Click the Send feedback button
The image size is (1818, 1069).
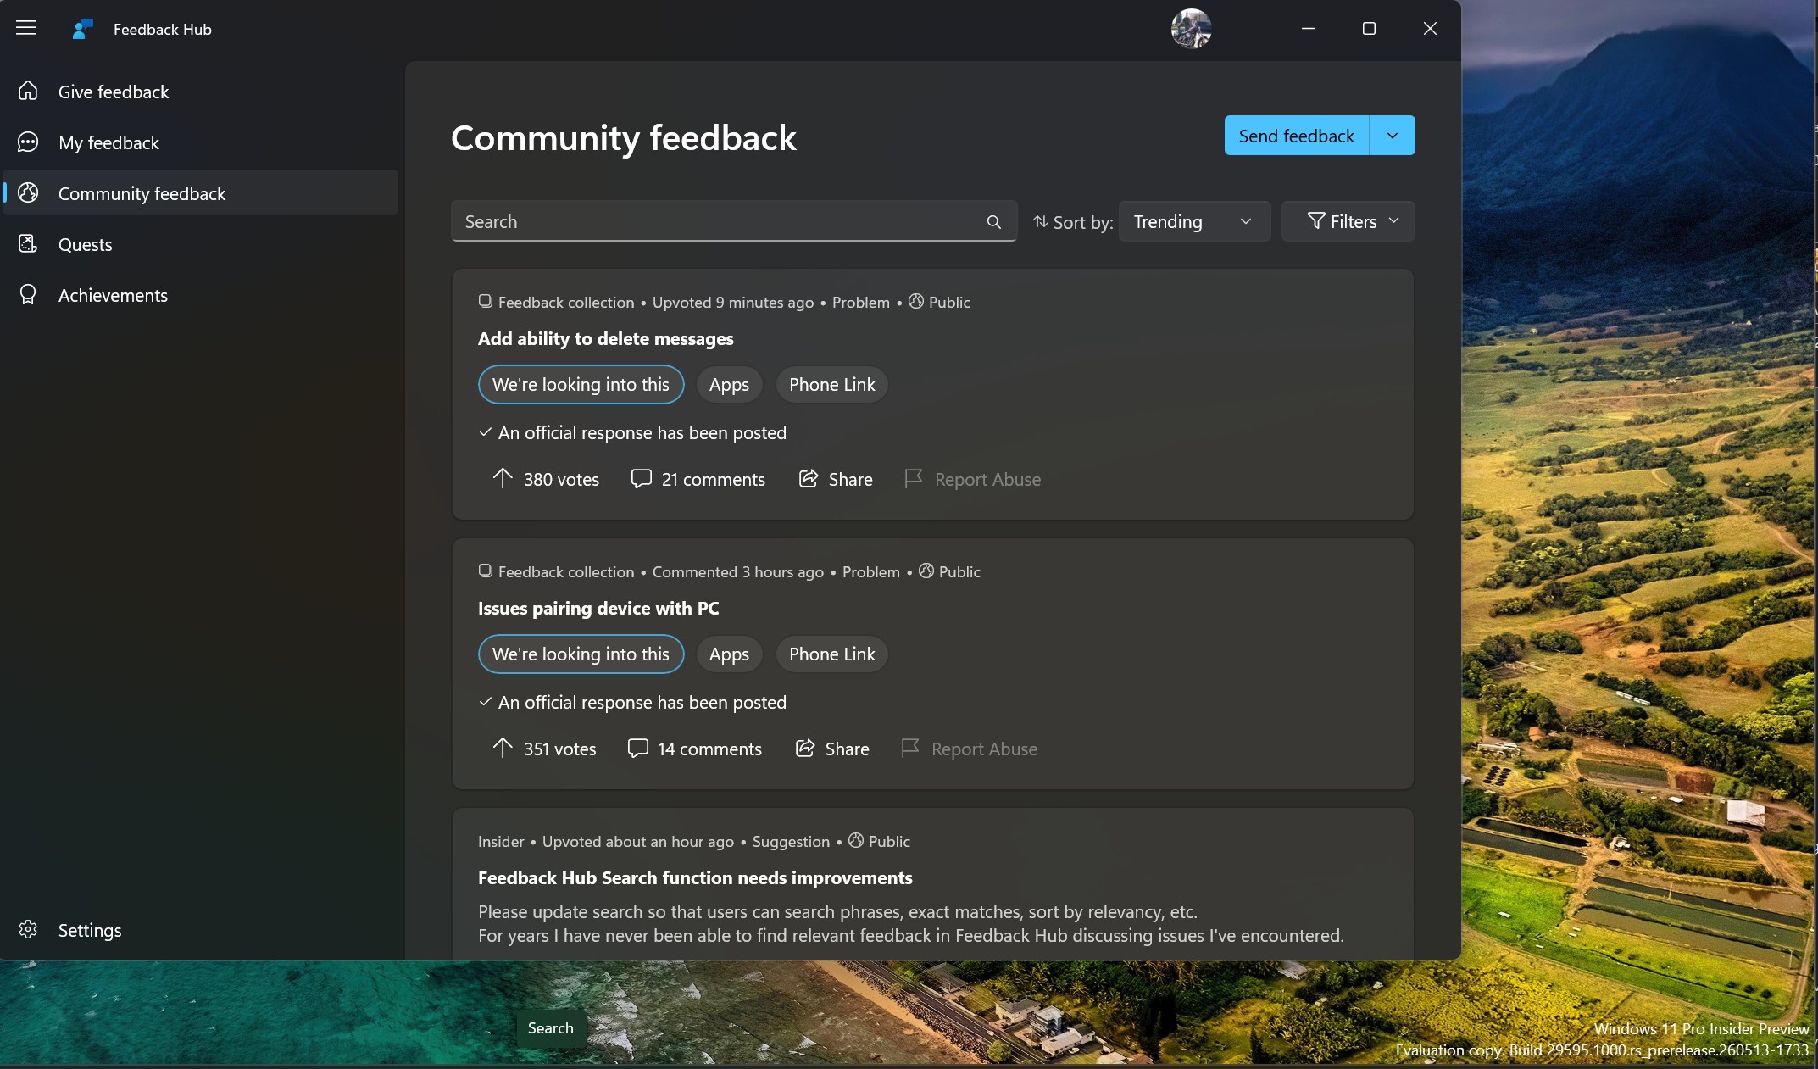tap(1296, 136)
